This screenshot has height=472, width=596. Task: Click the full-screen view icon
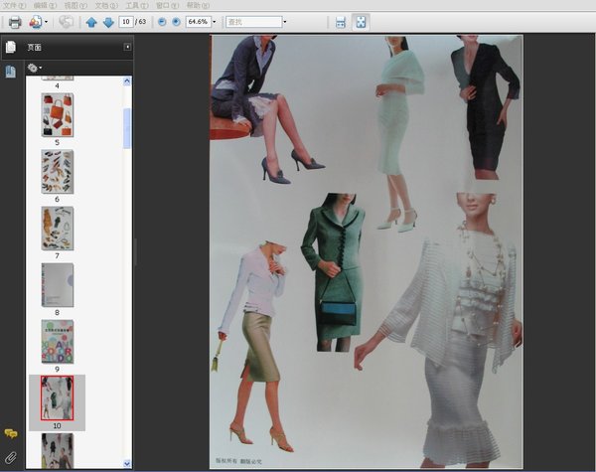coord(361,22)
